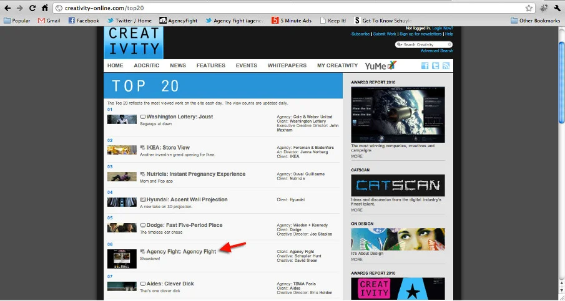Click MORE under Awards Report

tap(356, 156)
